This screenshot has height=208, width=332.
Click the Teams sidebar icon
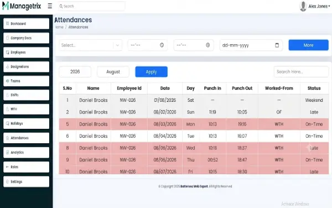coord(7,81)
